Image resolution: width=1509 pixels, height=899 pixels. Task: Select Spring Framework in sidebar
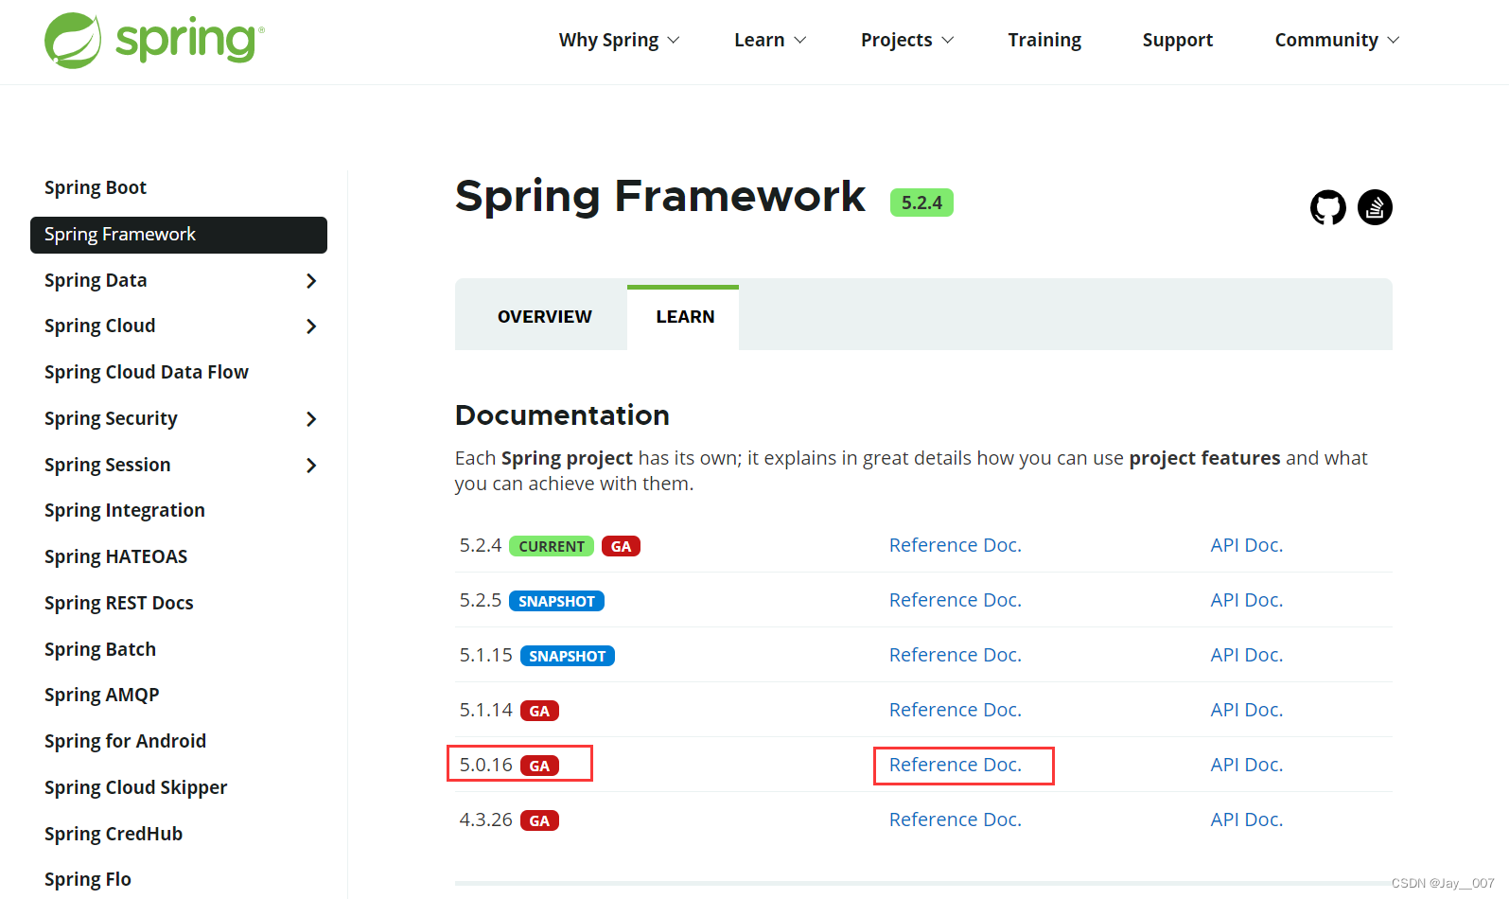[179, 235]
